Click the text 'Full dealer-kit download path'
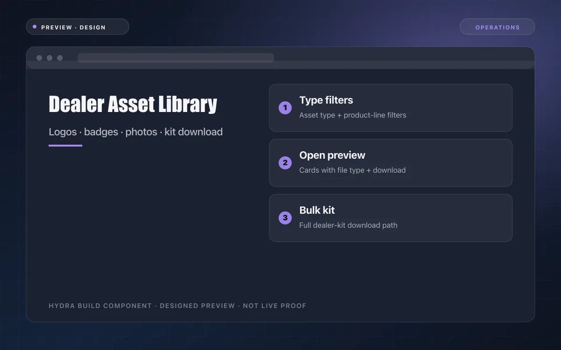 tap(348, 225)
